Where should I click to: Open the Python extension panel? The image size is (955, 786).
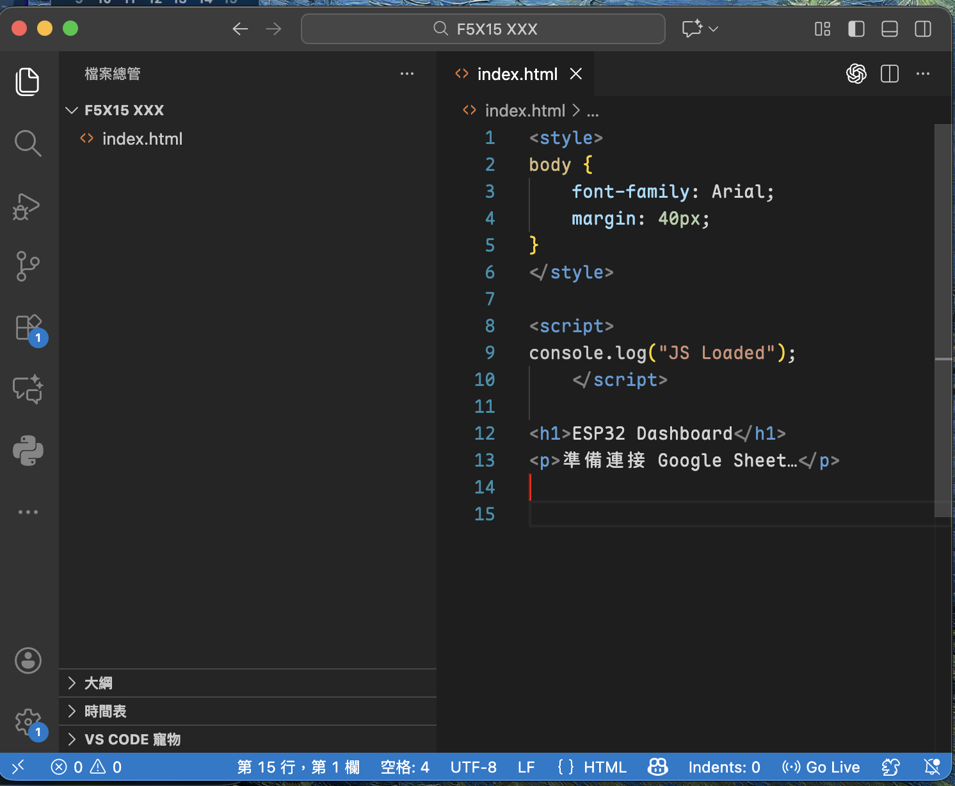pyautogui.click(x=28, y=451)
